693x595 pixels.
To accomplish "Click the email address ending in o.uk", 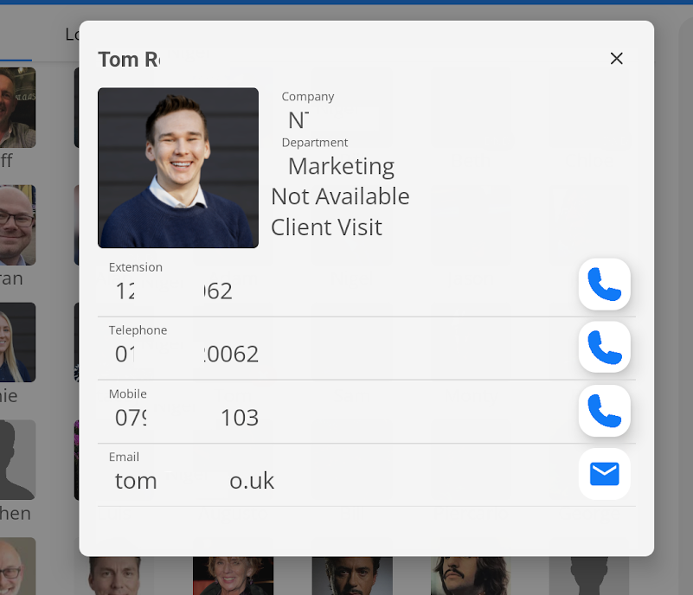I will [195, 481].
